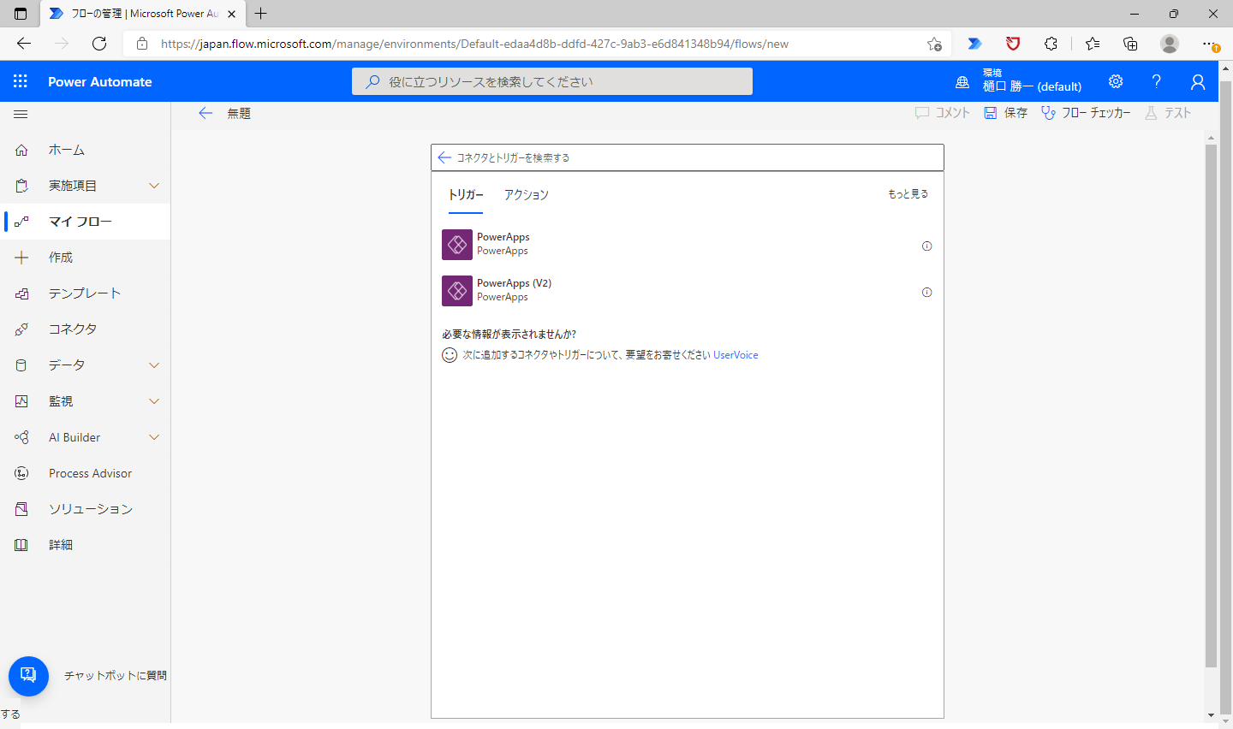Click the Power Automate browser extension icon
1233x729 pixels.
tap(974, 44)
